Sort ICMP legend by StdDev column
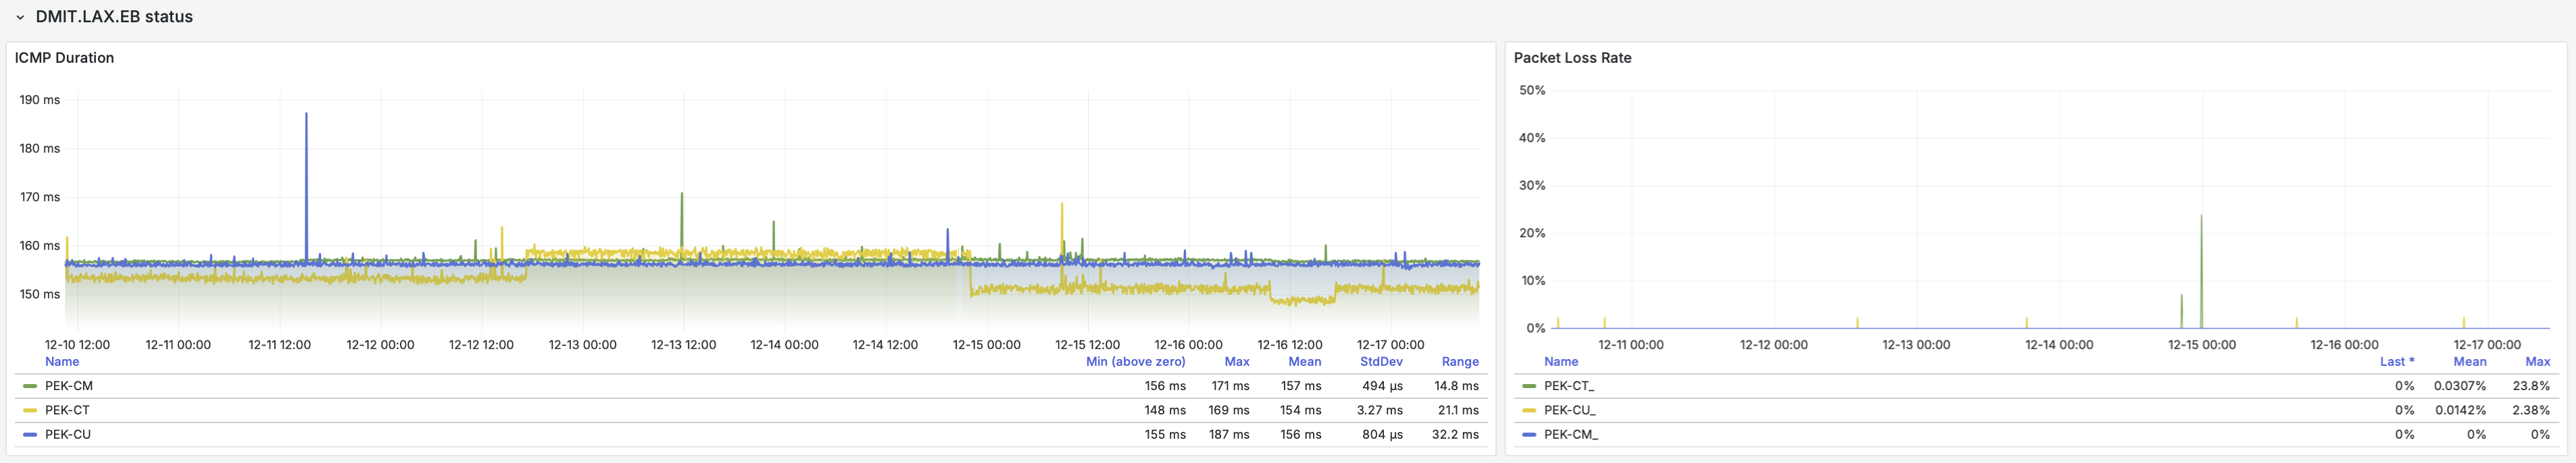 tap(1380, 361)
